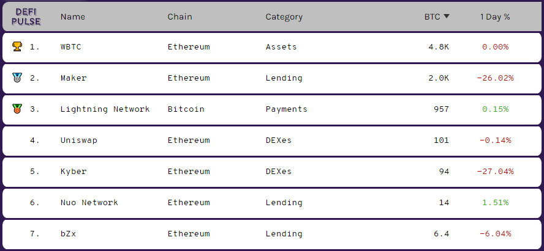Open the Lightning Network project link

105,109
